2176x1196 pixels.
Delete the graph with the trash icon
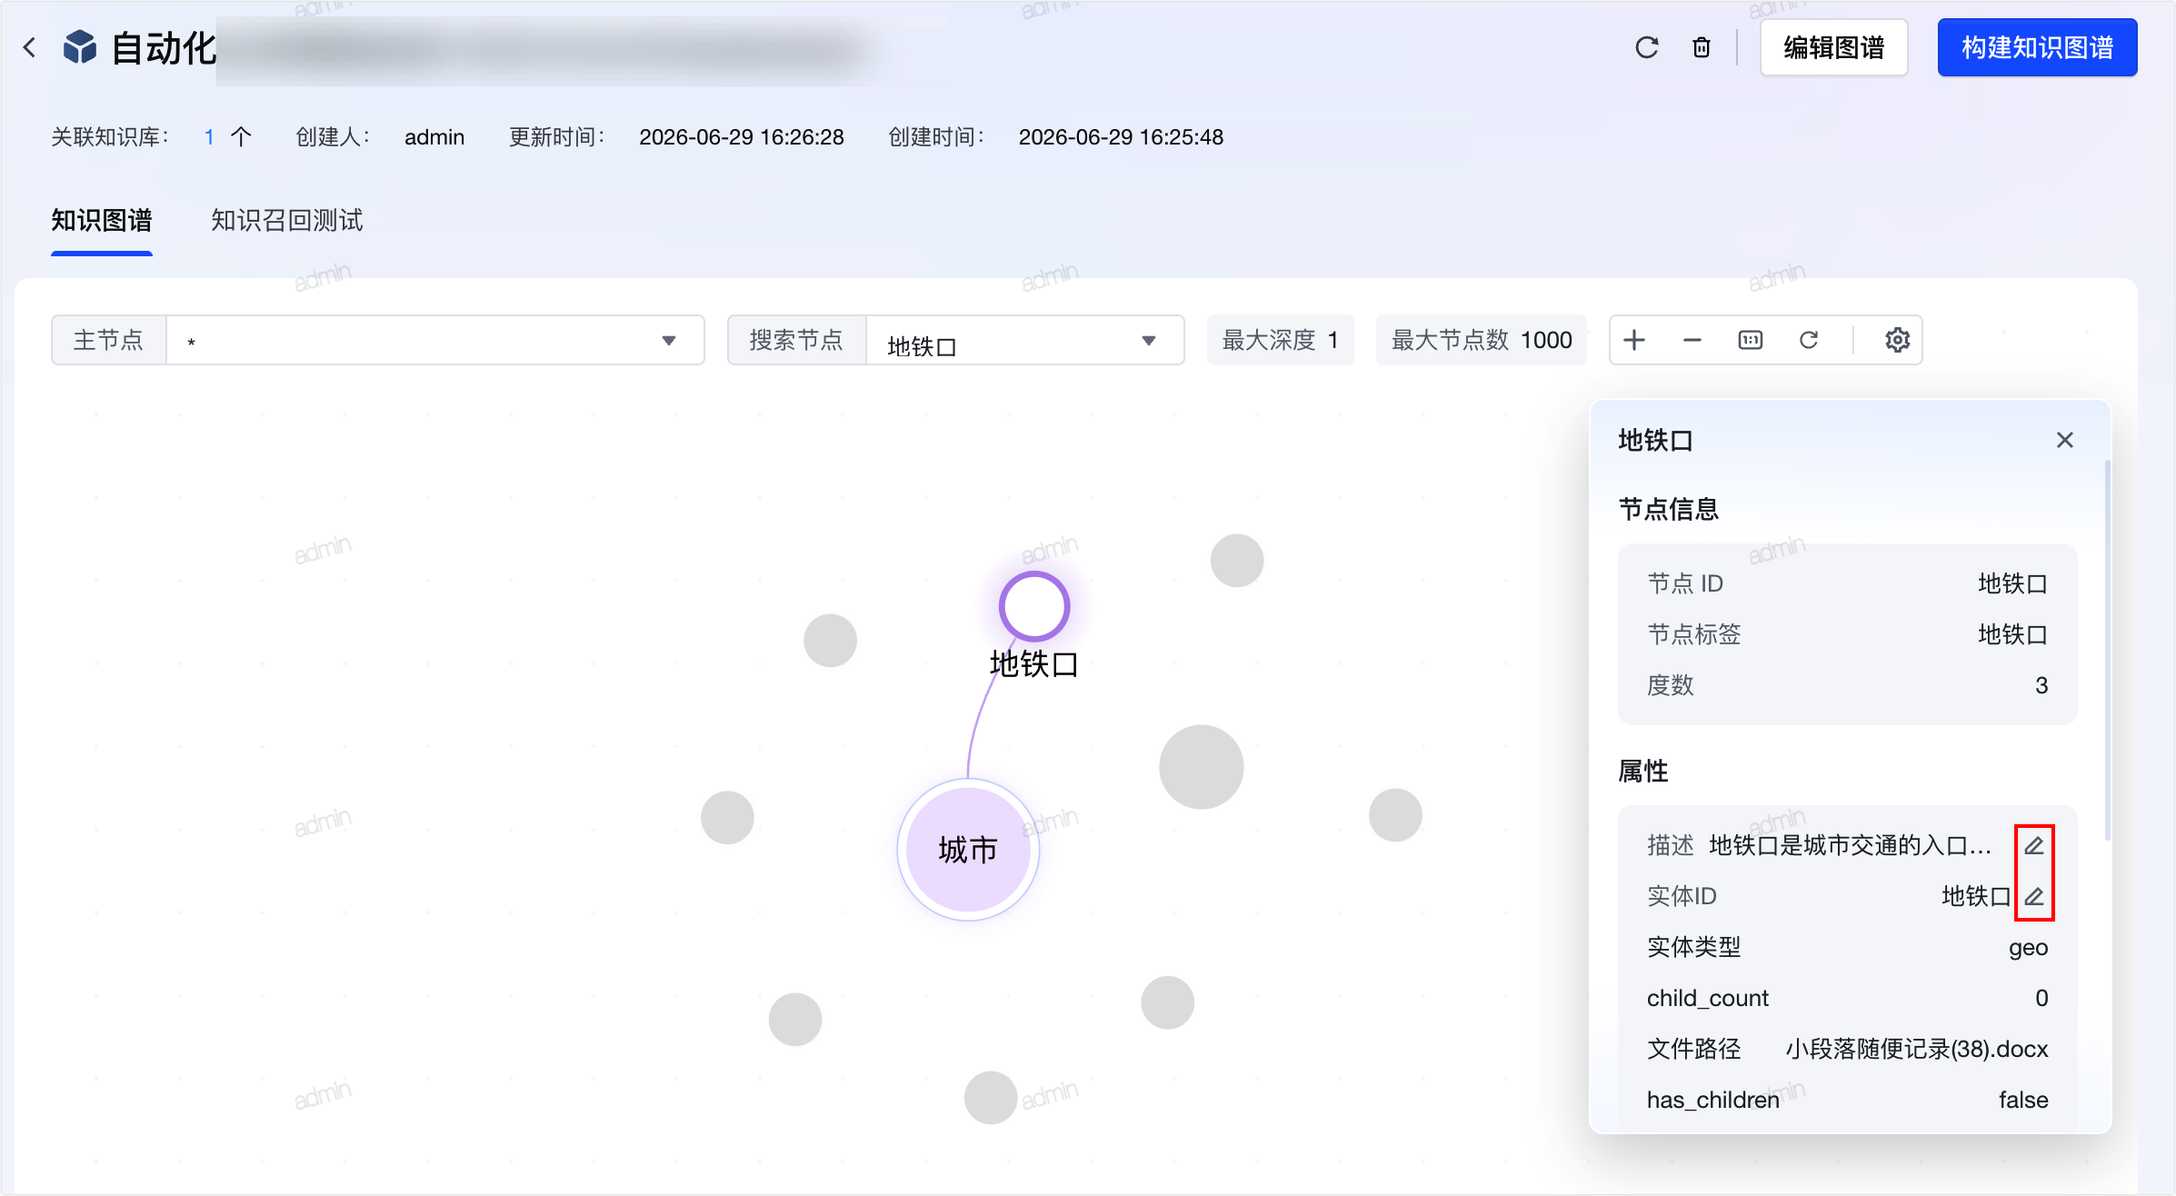(x=1702, y=47)
